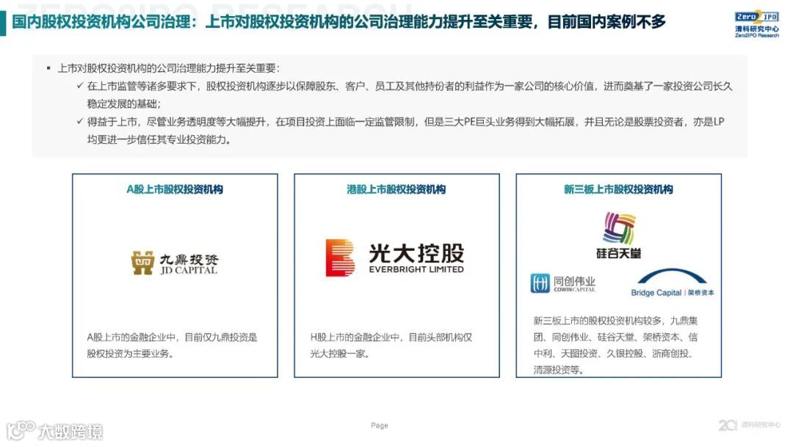Screen dimensions: 793x446
Task: Click the checkmark paragraph starting 得益于上市
Action: (x=405, y=131)
